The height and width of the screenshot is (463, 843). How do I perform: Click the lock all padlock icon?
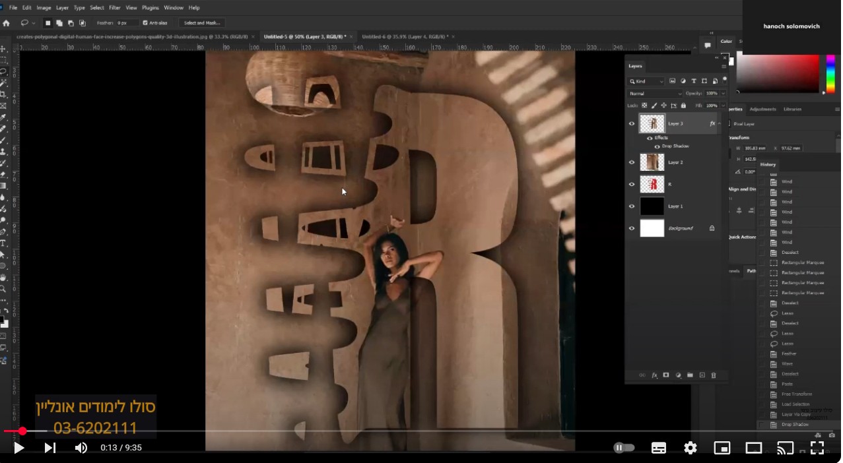pos(683,106)
